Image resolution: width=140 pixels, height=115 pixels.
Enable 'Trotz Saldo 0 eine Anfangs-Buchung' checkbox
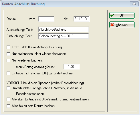tap(8, 47)
